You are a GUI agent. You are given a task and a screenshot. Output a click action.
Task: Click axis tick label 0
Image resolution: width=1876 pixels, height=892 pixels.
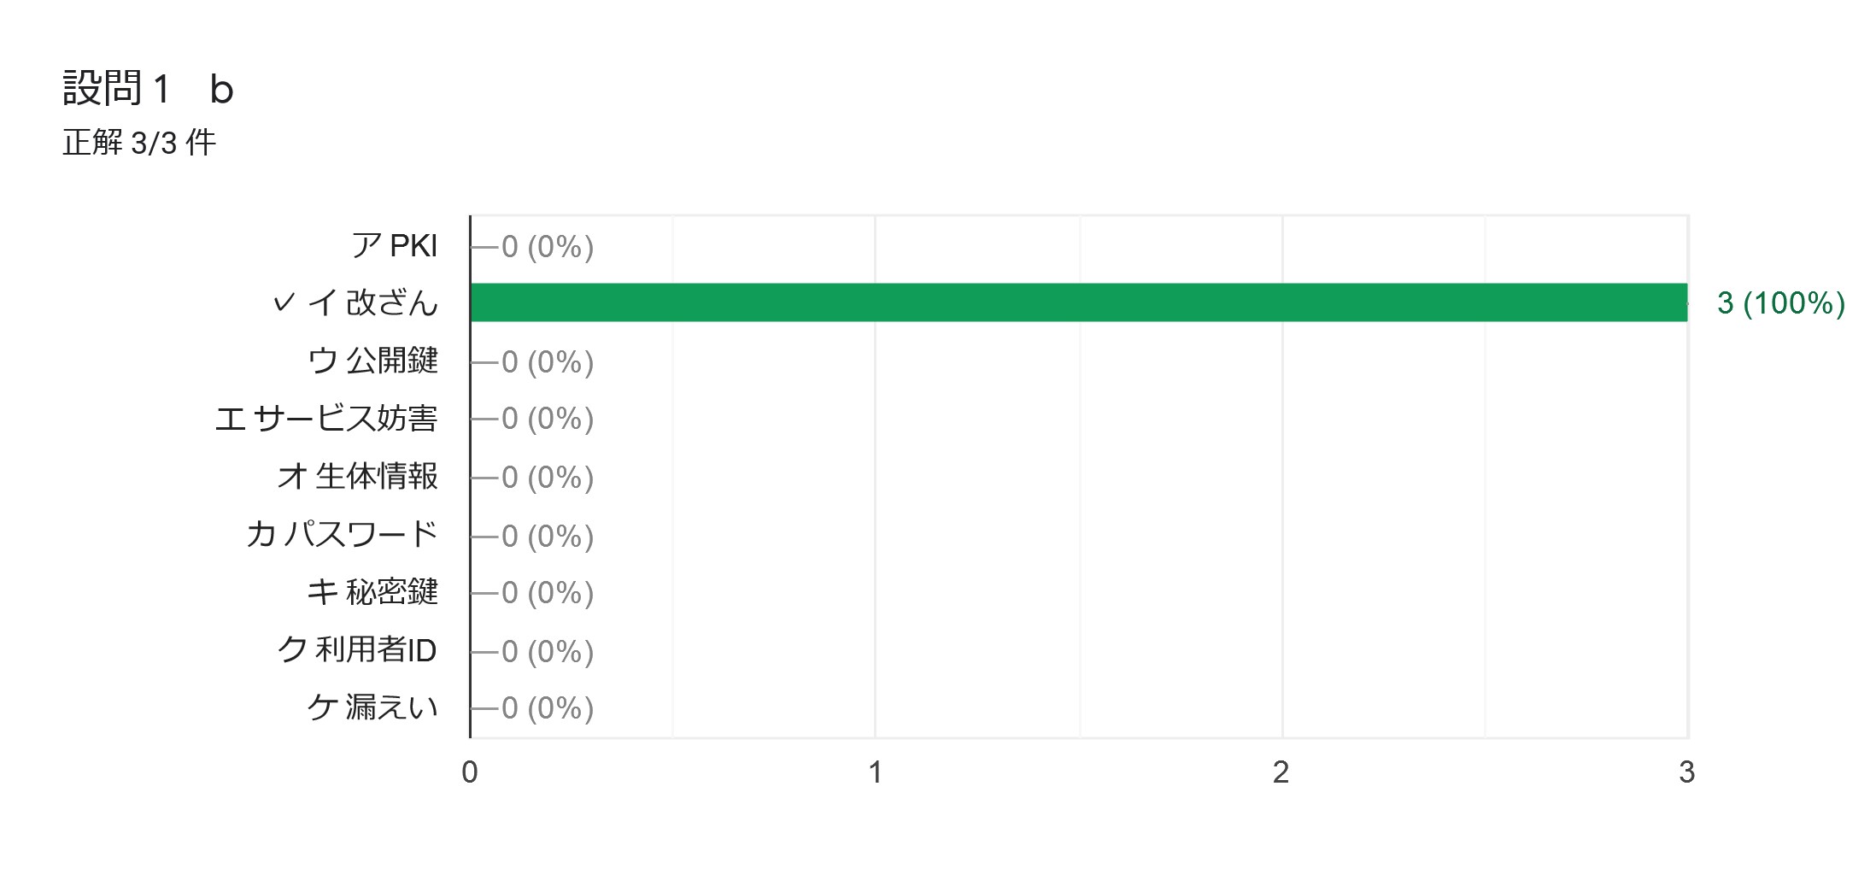pyautogui.click(x=470, y=772)
